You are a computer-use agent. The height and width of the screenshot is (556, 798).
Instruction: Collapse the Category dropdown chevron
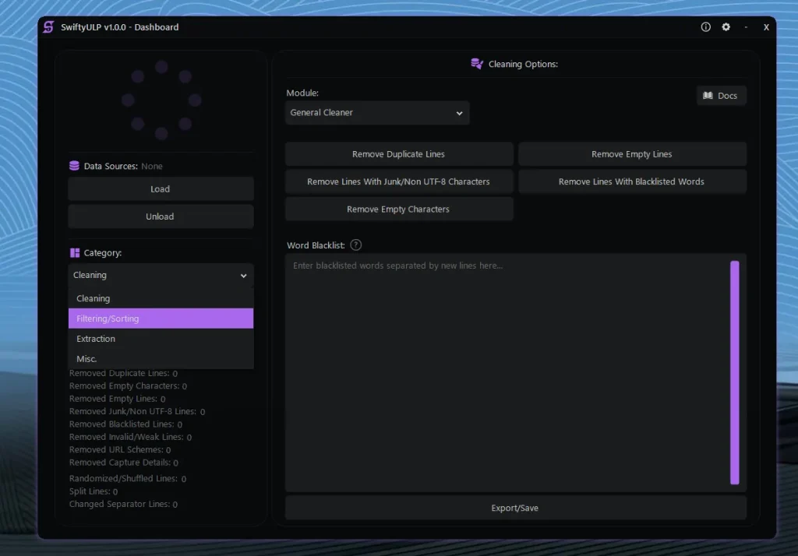[x=242, y=275]
